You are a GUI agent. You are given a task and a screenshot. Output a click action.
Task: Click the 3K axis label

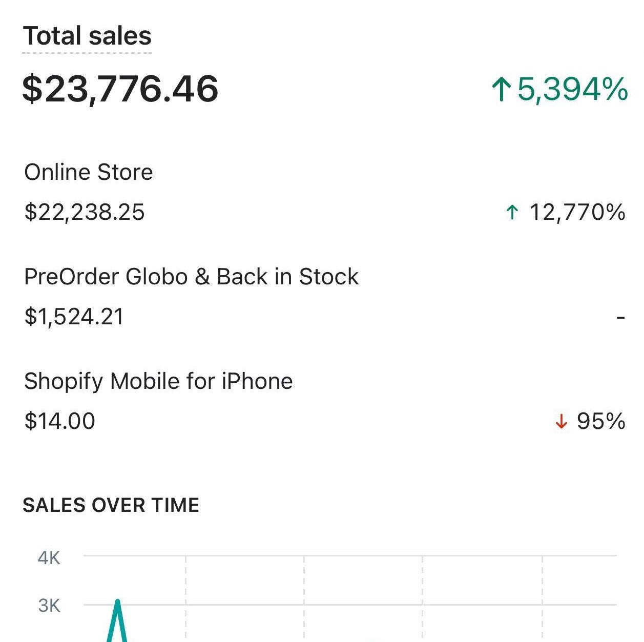point(49,606)
